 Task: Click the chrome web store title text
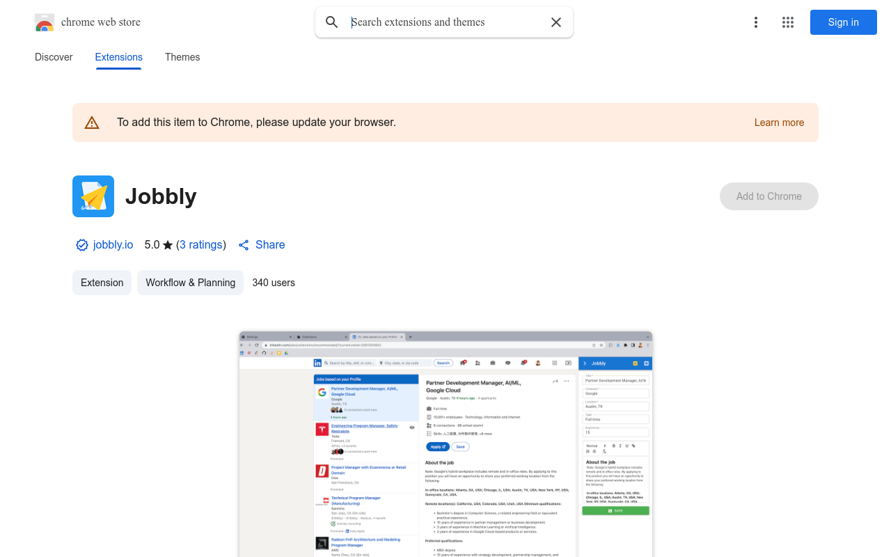coord(101,22)
